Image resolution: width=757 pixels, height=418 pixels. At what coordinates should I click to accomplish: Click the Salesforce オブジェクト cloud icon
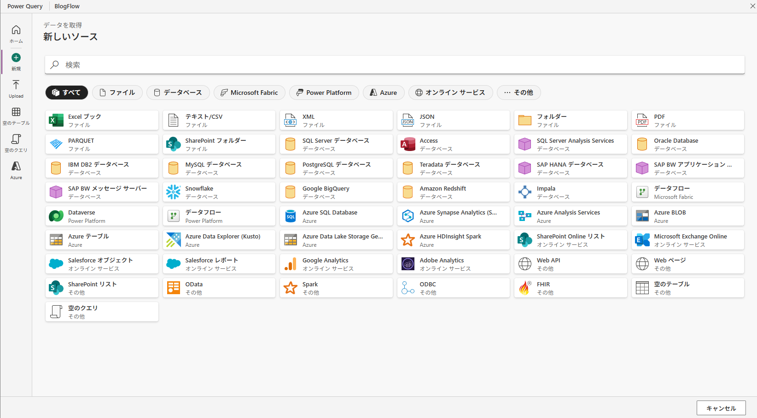56,264
